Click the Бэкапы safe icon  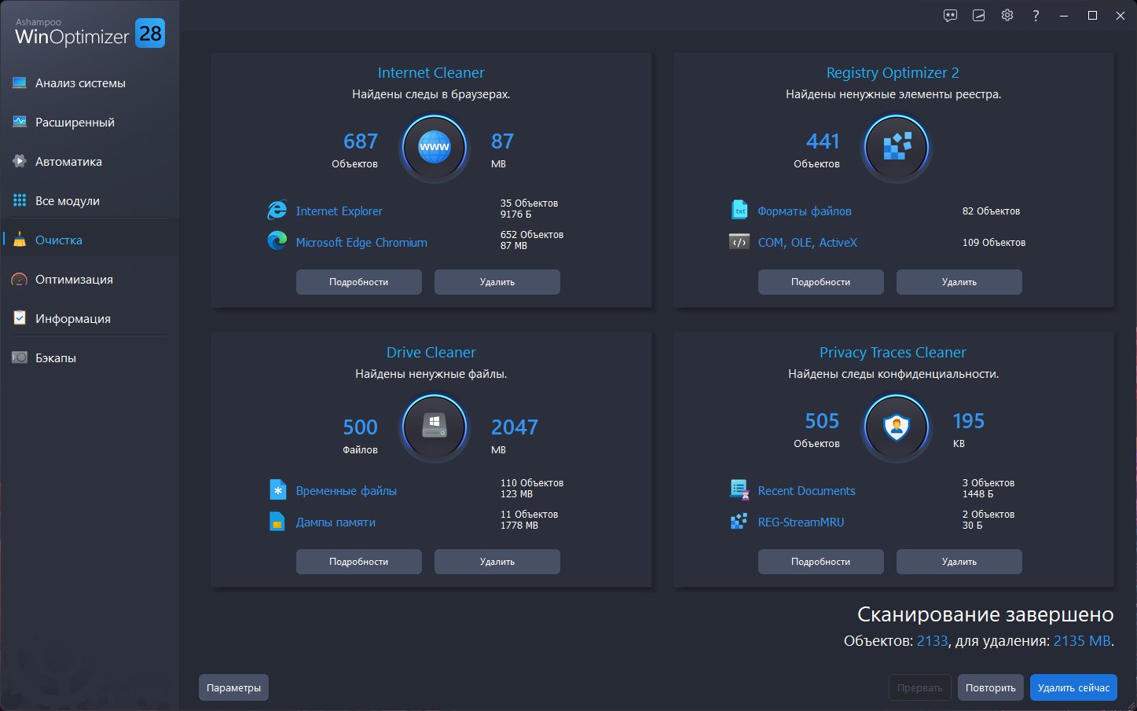click(20, 357)
